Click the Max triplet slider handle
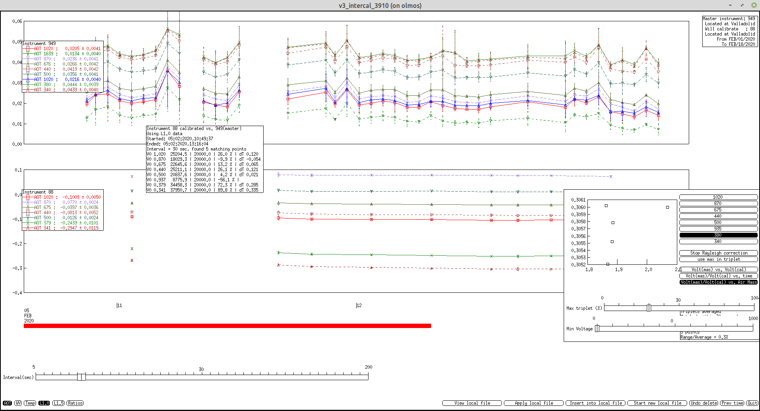Image resolution: width=760 pixels, height=411 pixels. coord(649,308)
